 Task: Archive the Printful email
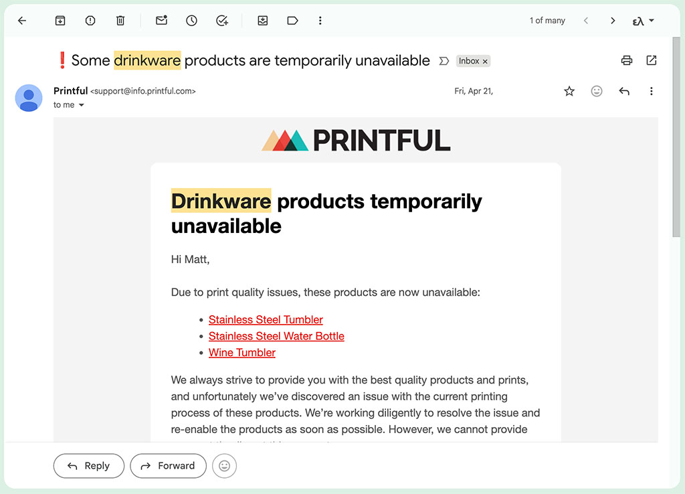[x=60, y=20]
